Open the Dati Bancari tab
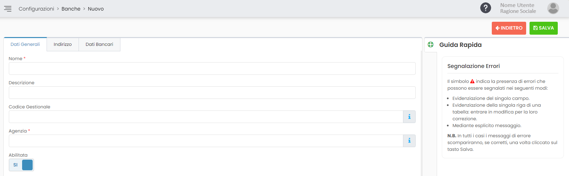 [x=99, y=45]
